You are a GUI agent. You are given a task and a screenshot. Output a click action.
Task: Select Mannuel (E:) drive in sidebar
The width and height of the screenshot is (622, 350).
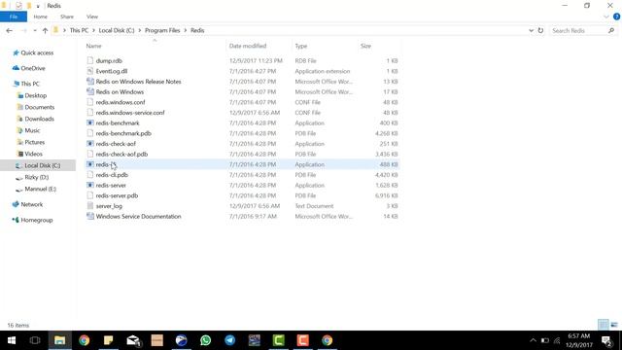tap(36, 189)
